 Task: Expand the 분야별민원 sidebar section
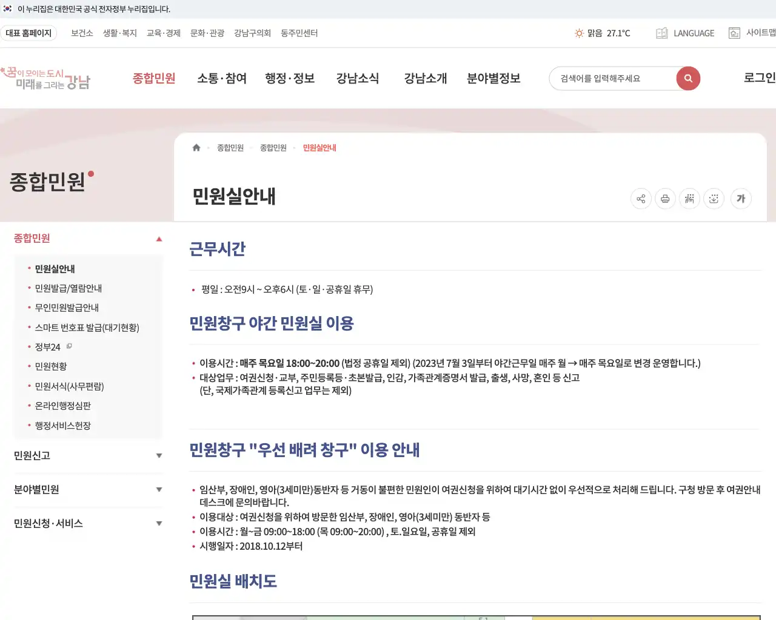tap(159, 490)
